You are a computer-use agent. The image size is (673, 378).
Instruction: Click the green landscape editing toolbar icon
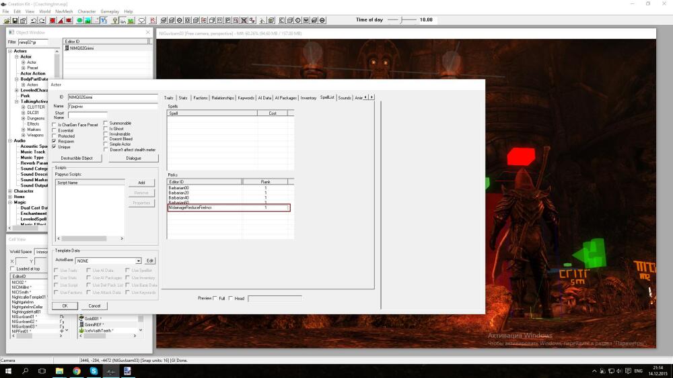pyautogui.click(x=87, y=20)
